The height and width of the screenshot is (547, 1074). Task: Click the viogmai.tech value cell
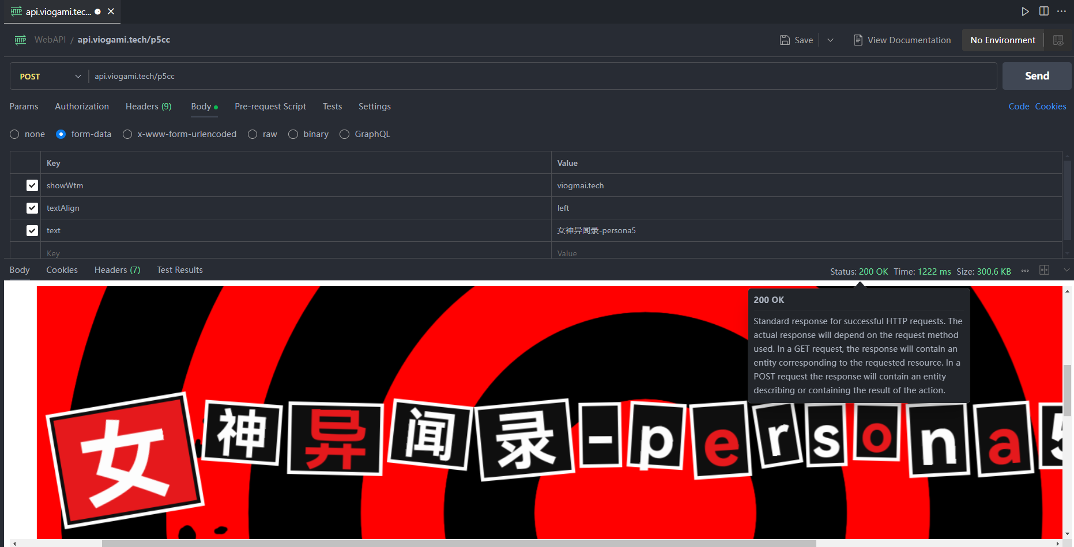807,185
